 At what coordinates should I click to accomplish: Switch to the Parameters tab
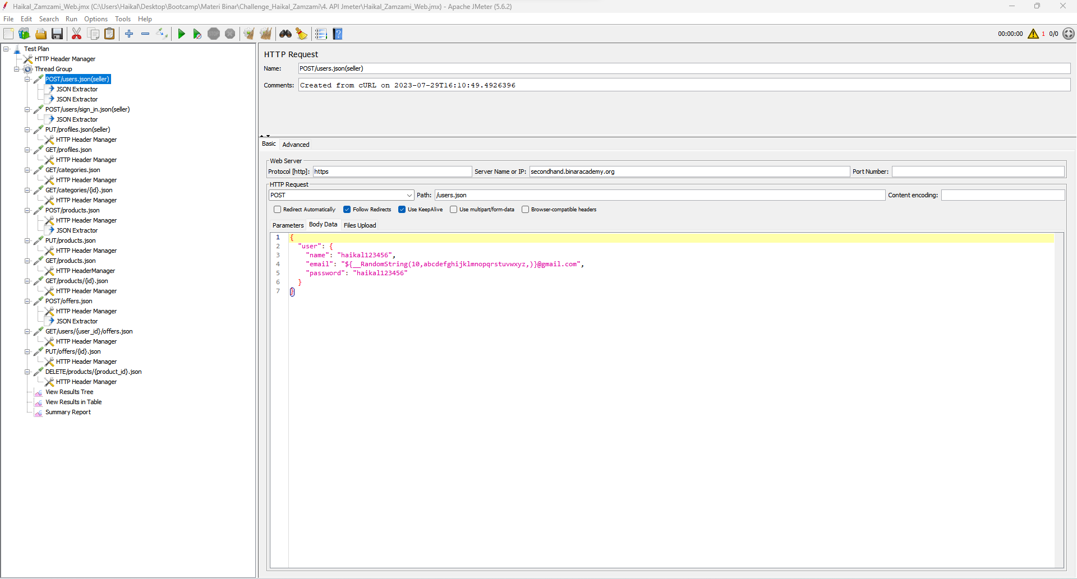coord(288,225)
